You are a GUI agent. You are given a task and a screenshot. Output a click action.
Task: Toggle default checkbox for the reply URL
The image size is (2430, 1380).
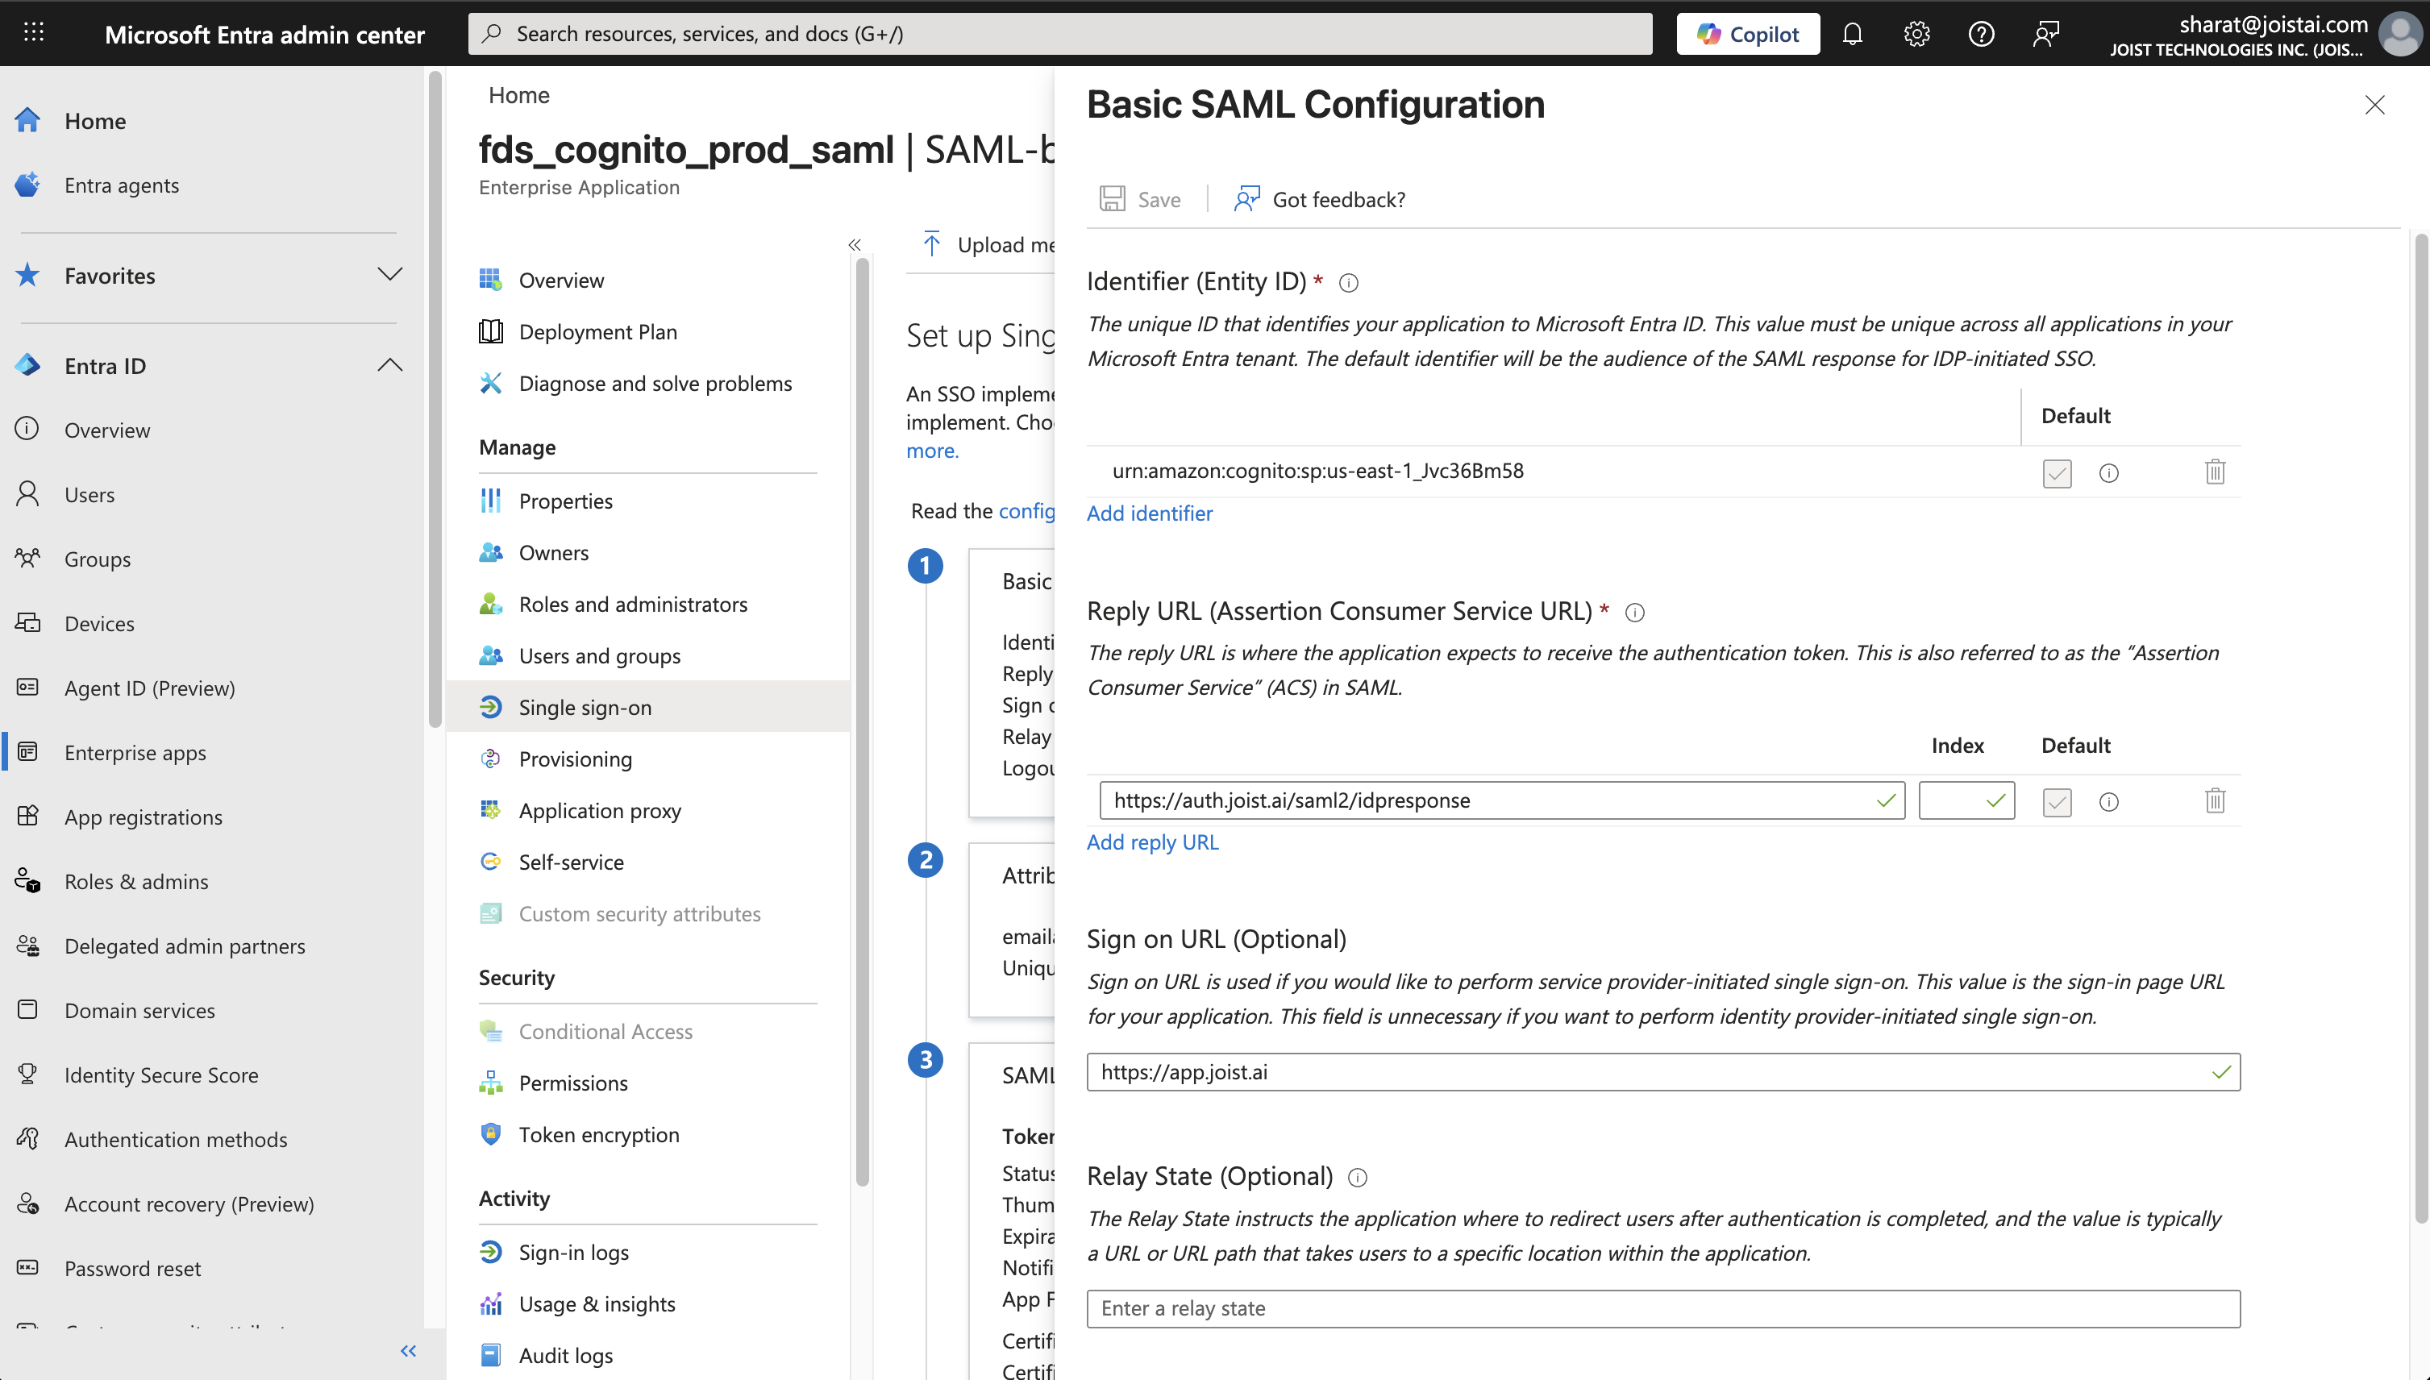pos(2057,802)
